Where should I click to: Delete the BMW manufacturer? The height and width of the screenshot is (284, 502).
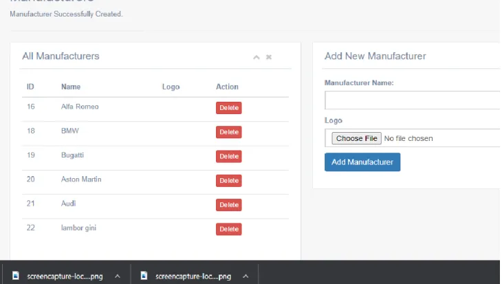[x=228, y=132]
